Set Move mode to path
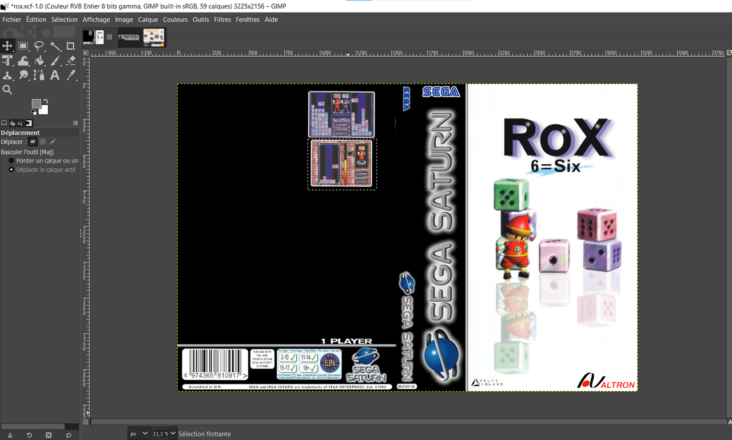 (x=52, y=141)
